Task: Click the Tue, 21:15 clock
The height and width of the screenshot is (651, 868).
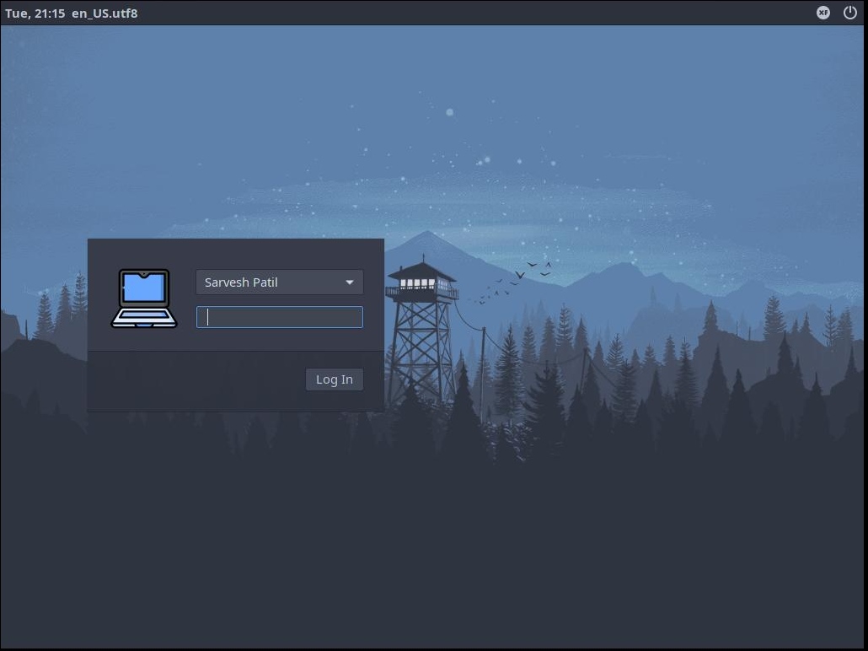Action: coord(35,13)
